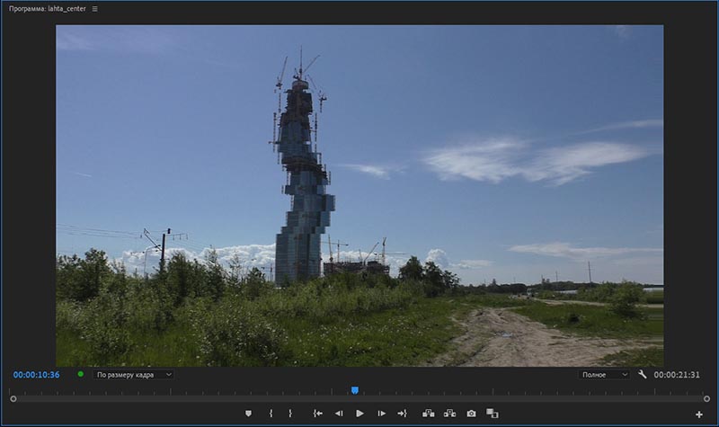The width and height of the screenshot is (719, 427).
Task: Click the sequence duration 00:00:21:31
Action: coord(677,375)
